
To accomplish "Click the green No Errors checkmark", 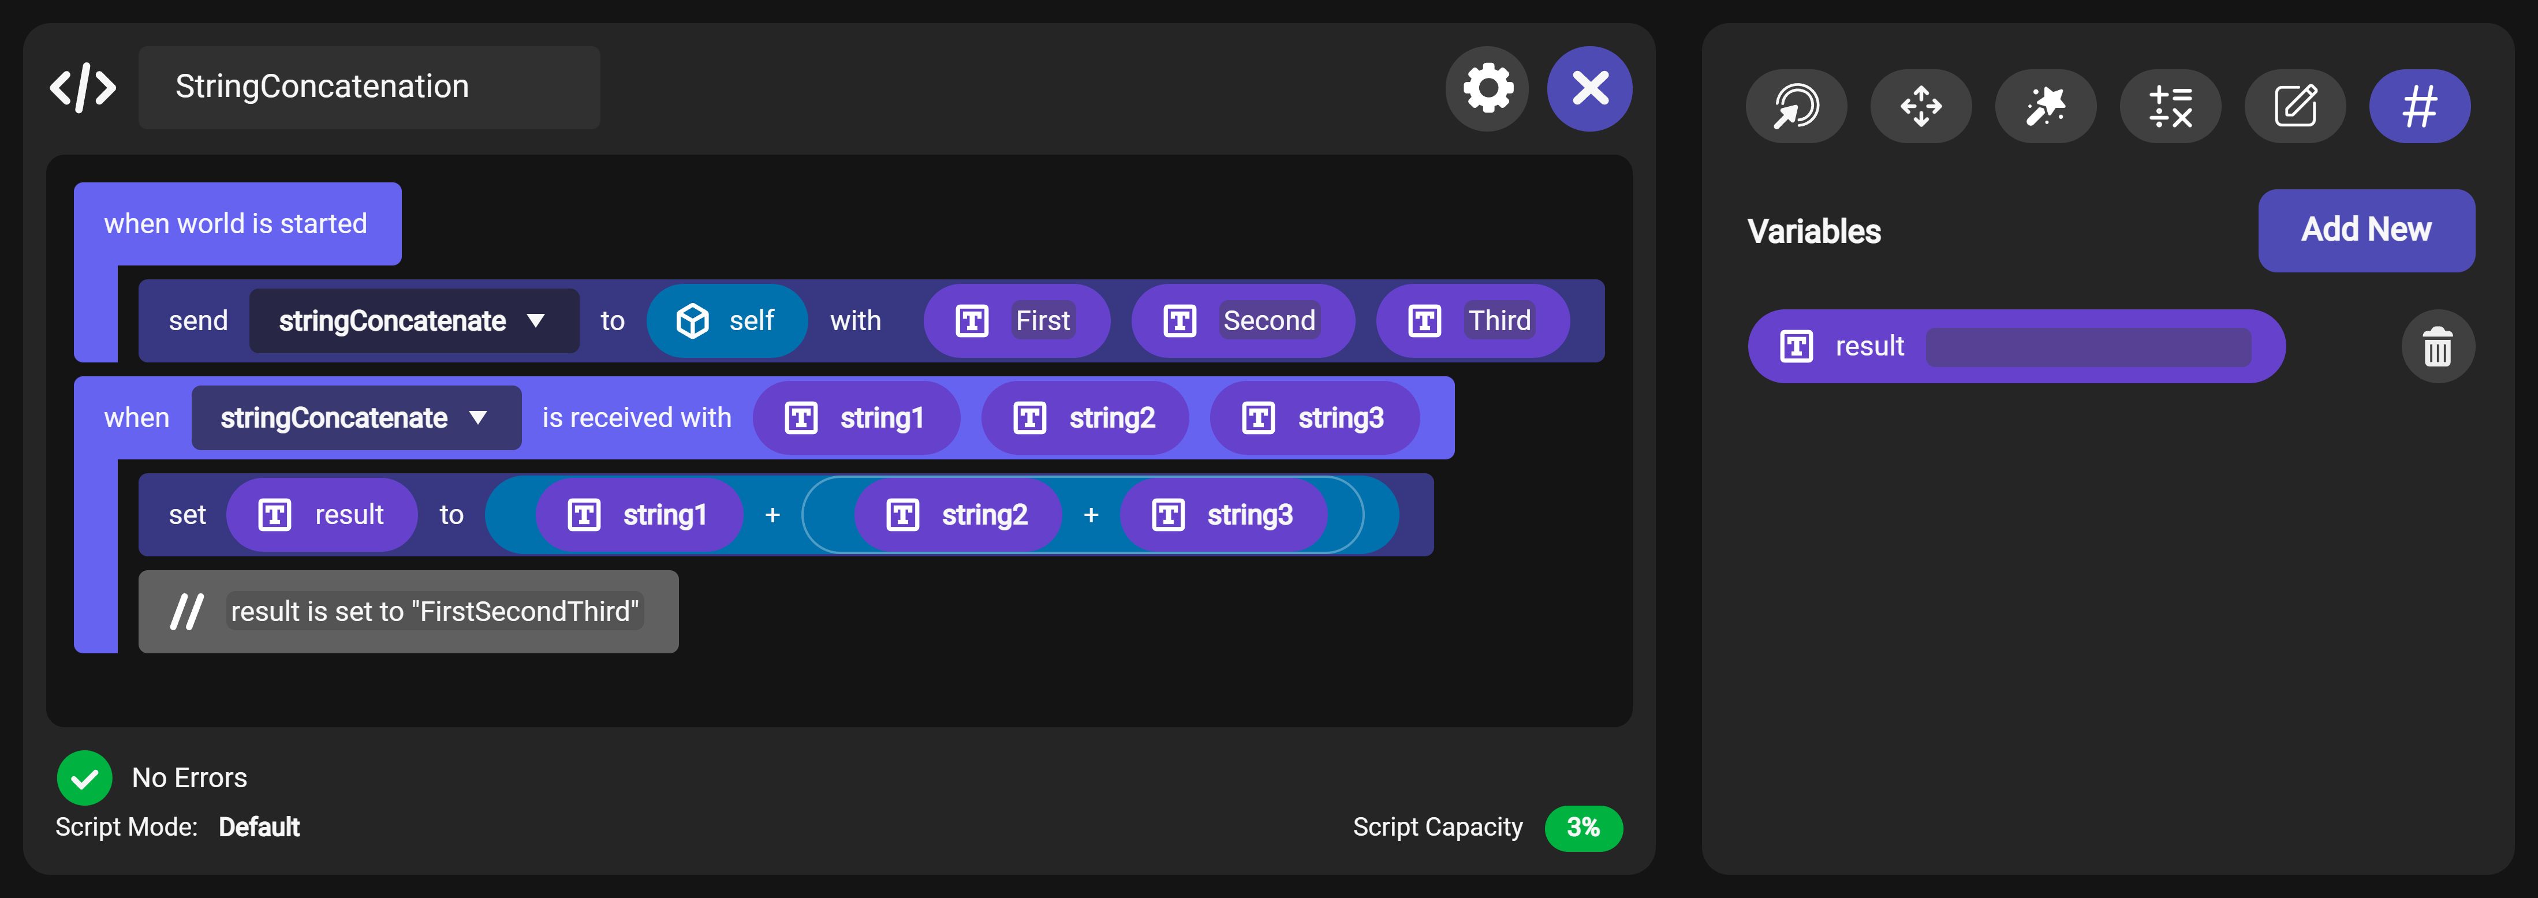I will pyautogui.click(x=85, y=778).
